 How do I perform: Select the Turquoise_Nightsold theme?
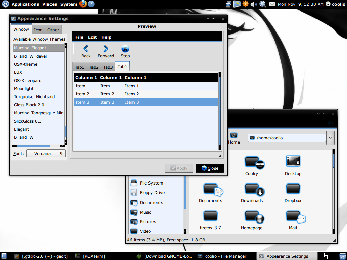pyautogui.click(x=39, y=97)
